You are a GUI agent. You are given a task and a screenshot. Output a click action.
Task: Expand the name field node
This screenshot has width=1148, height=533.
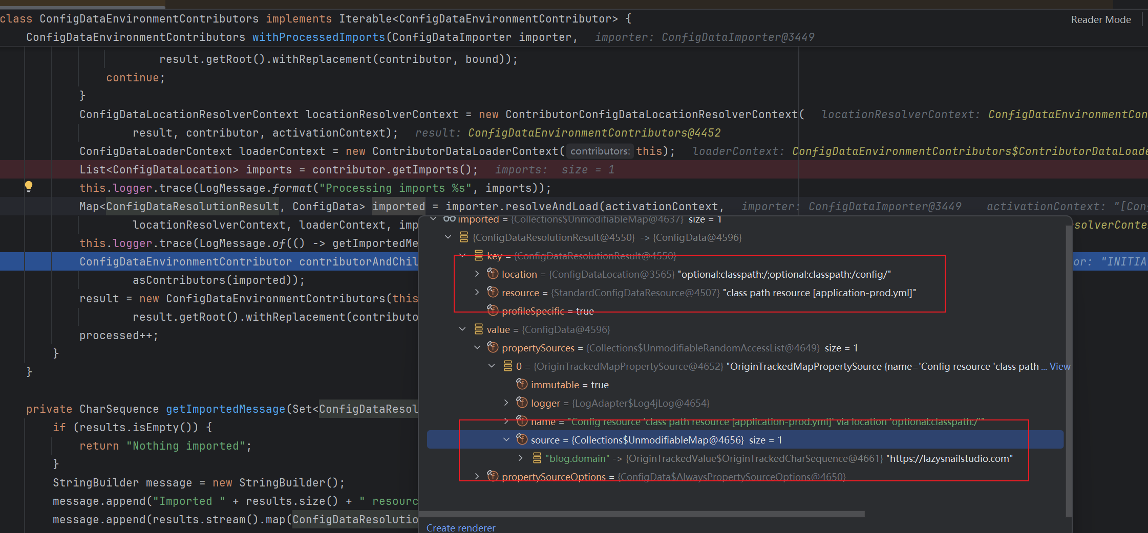(506, 421)
